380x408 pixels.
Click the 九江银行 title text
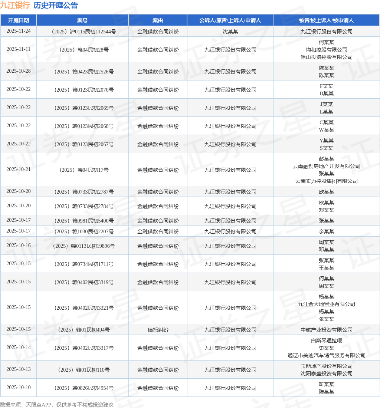(15, 5)
